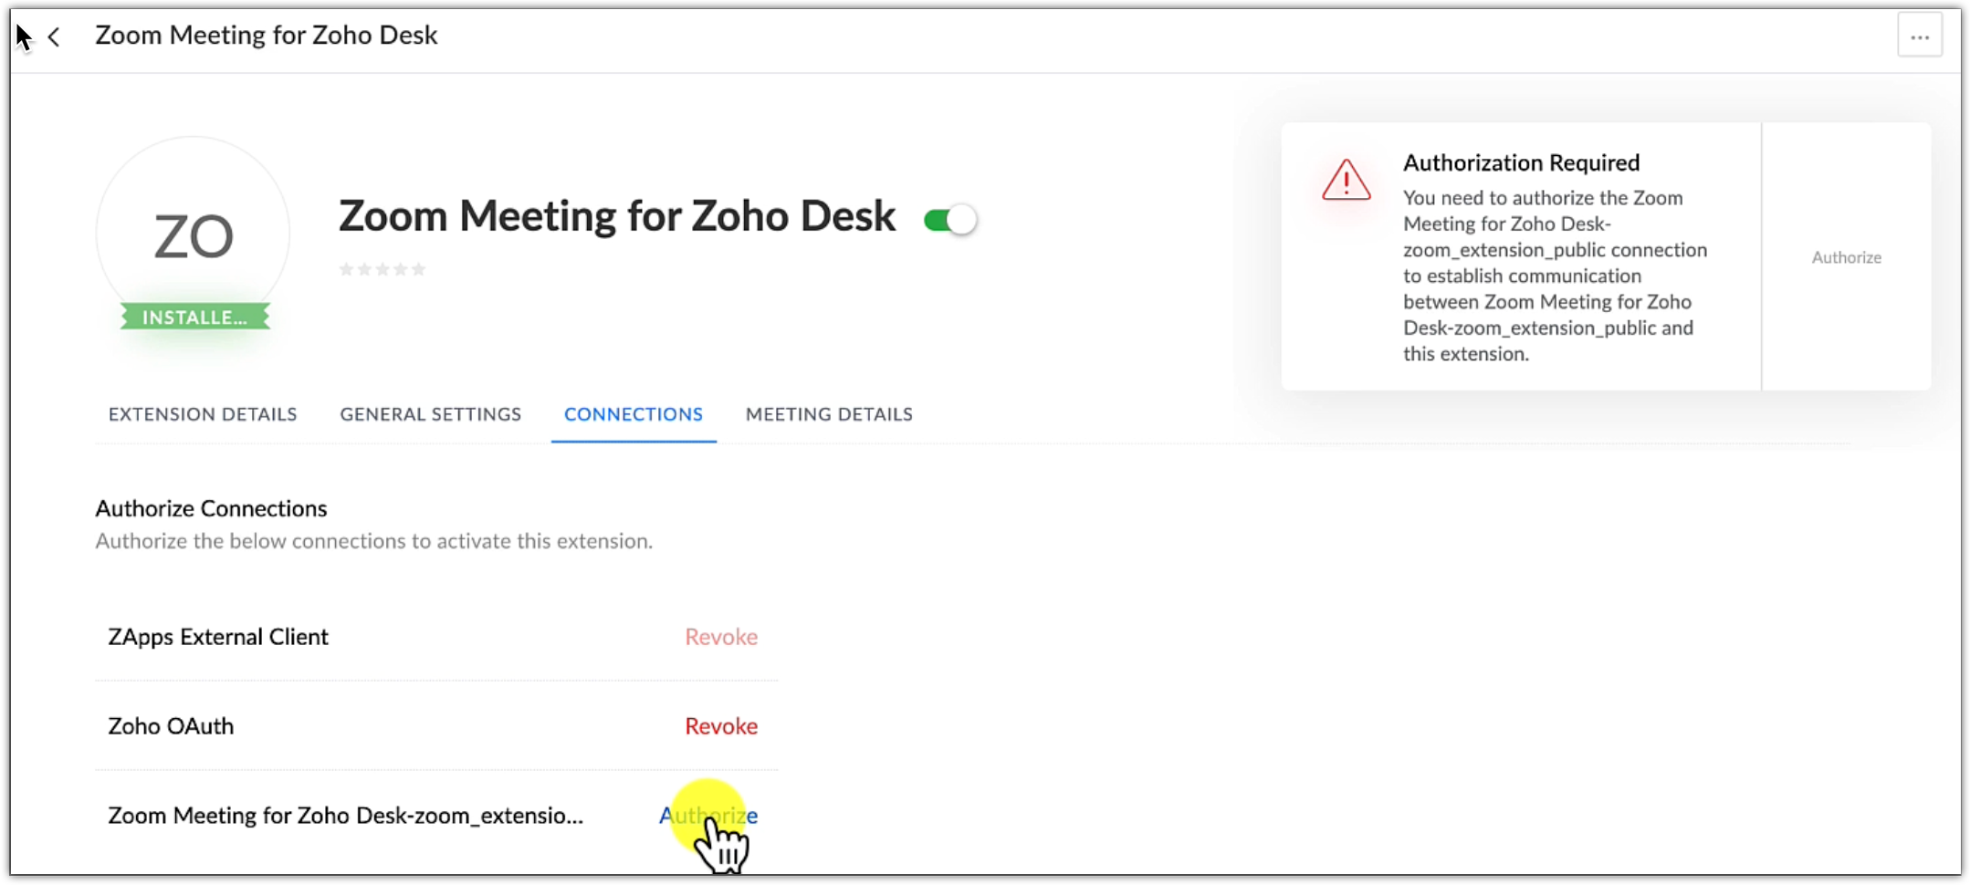Screen dimensions: 1970x885
Task: Authorize the Zoom Meeting extension connection
Action: click(x=708, y=816)
